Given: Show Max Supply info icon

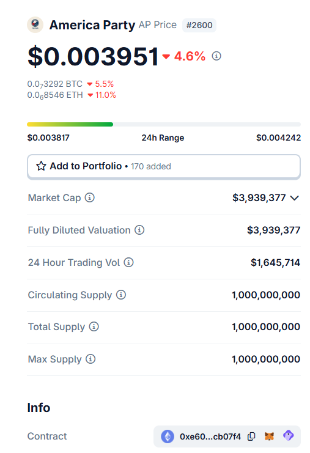Looking at the screenshot, I should [90, 359].
